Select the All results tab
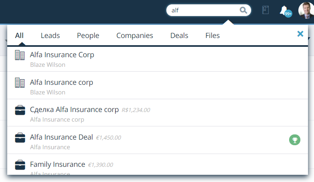The width and height of the screenshot is (314, 182). coord(19,36)
